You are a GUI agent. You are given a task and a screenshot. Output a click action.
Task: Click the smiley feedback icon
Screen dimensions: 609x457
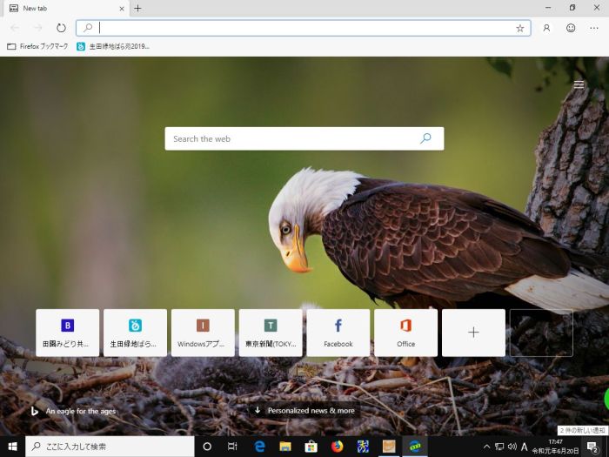coord(571,28)
